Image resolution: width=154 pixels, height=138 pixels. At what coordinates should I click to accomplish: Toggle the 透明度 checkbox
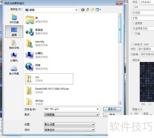tap(133, 23)
